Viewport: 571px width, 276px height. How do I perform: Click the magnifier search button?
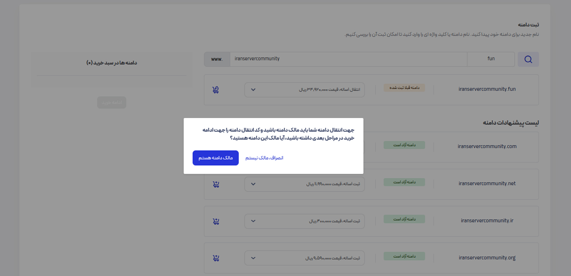coord(528,59)
